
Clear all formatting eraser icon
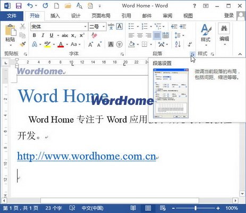coord(95,35)
